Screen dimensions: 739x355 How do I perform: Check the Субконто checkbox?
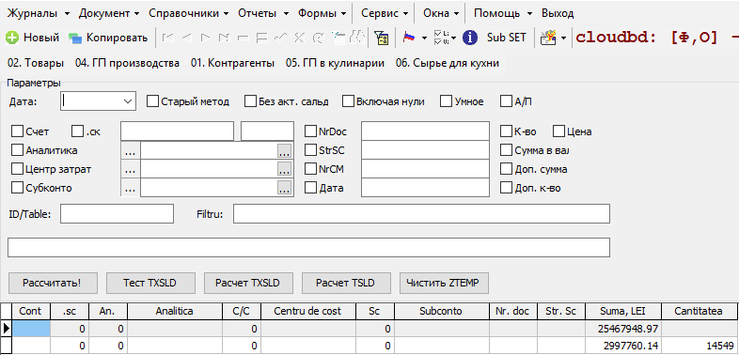tap(18, 188)
